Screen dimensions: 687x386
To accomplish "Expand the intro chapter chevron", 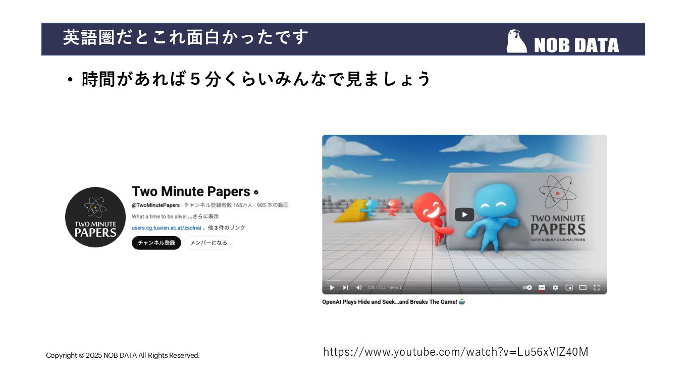I will point(401,288).
